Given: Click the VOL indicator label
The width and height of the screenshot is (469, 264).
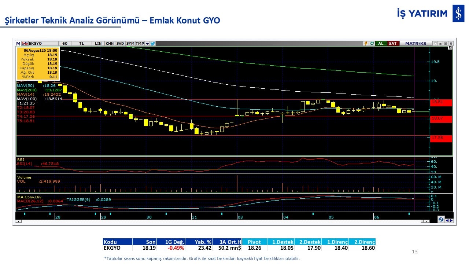Looking at the screenshot, I should [x=21, y=181].
